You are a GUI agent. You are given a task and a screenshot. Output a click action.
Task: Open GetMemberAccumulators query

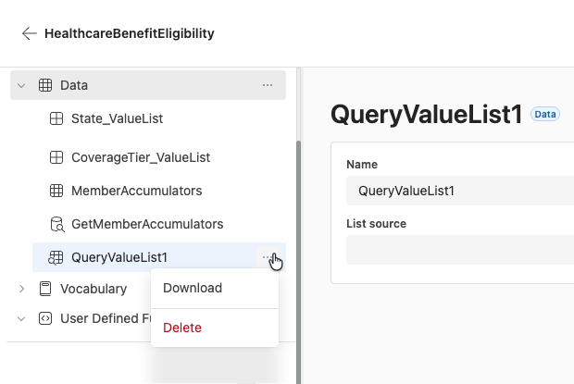coord(147,224)
